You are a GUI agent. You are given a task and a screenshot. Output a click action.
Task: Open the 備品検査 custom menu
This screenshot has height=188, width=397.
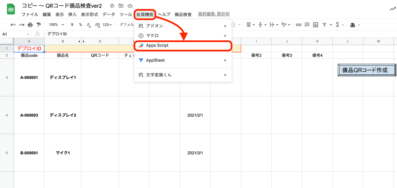[183, 15]
